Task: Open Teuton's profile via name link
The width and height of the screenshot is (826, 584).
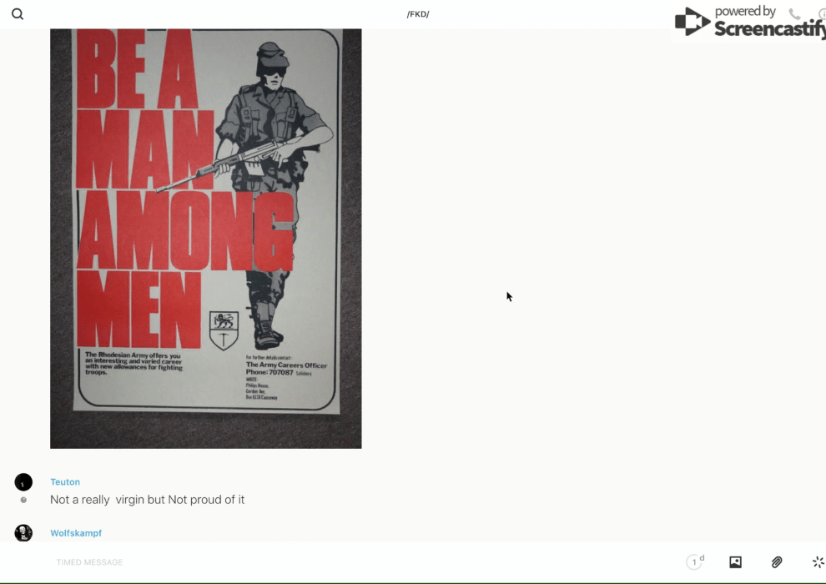Action: pyautogui.click(x=65, y=482)
